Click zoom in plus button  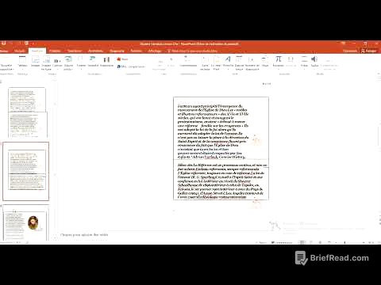[x=364, y=242]
